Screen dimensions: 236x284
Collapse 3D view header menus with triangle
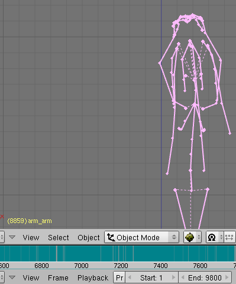12,237
